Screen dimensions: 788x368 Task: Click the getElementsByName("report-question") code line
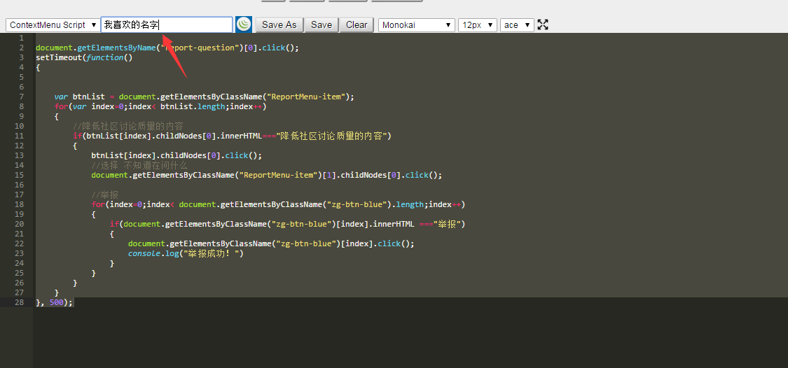167,48
